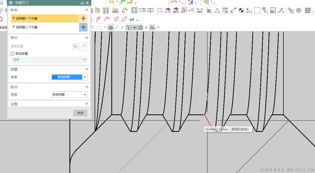
Task: Select the binoculars dimension inspection icon
Action: pos(168,10)
